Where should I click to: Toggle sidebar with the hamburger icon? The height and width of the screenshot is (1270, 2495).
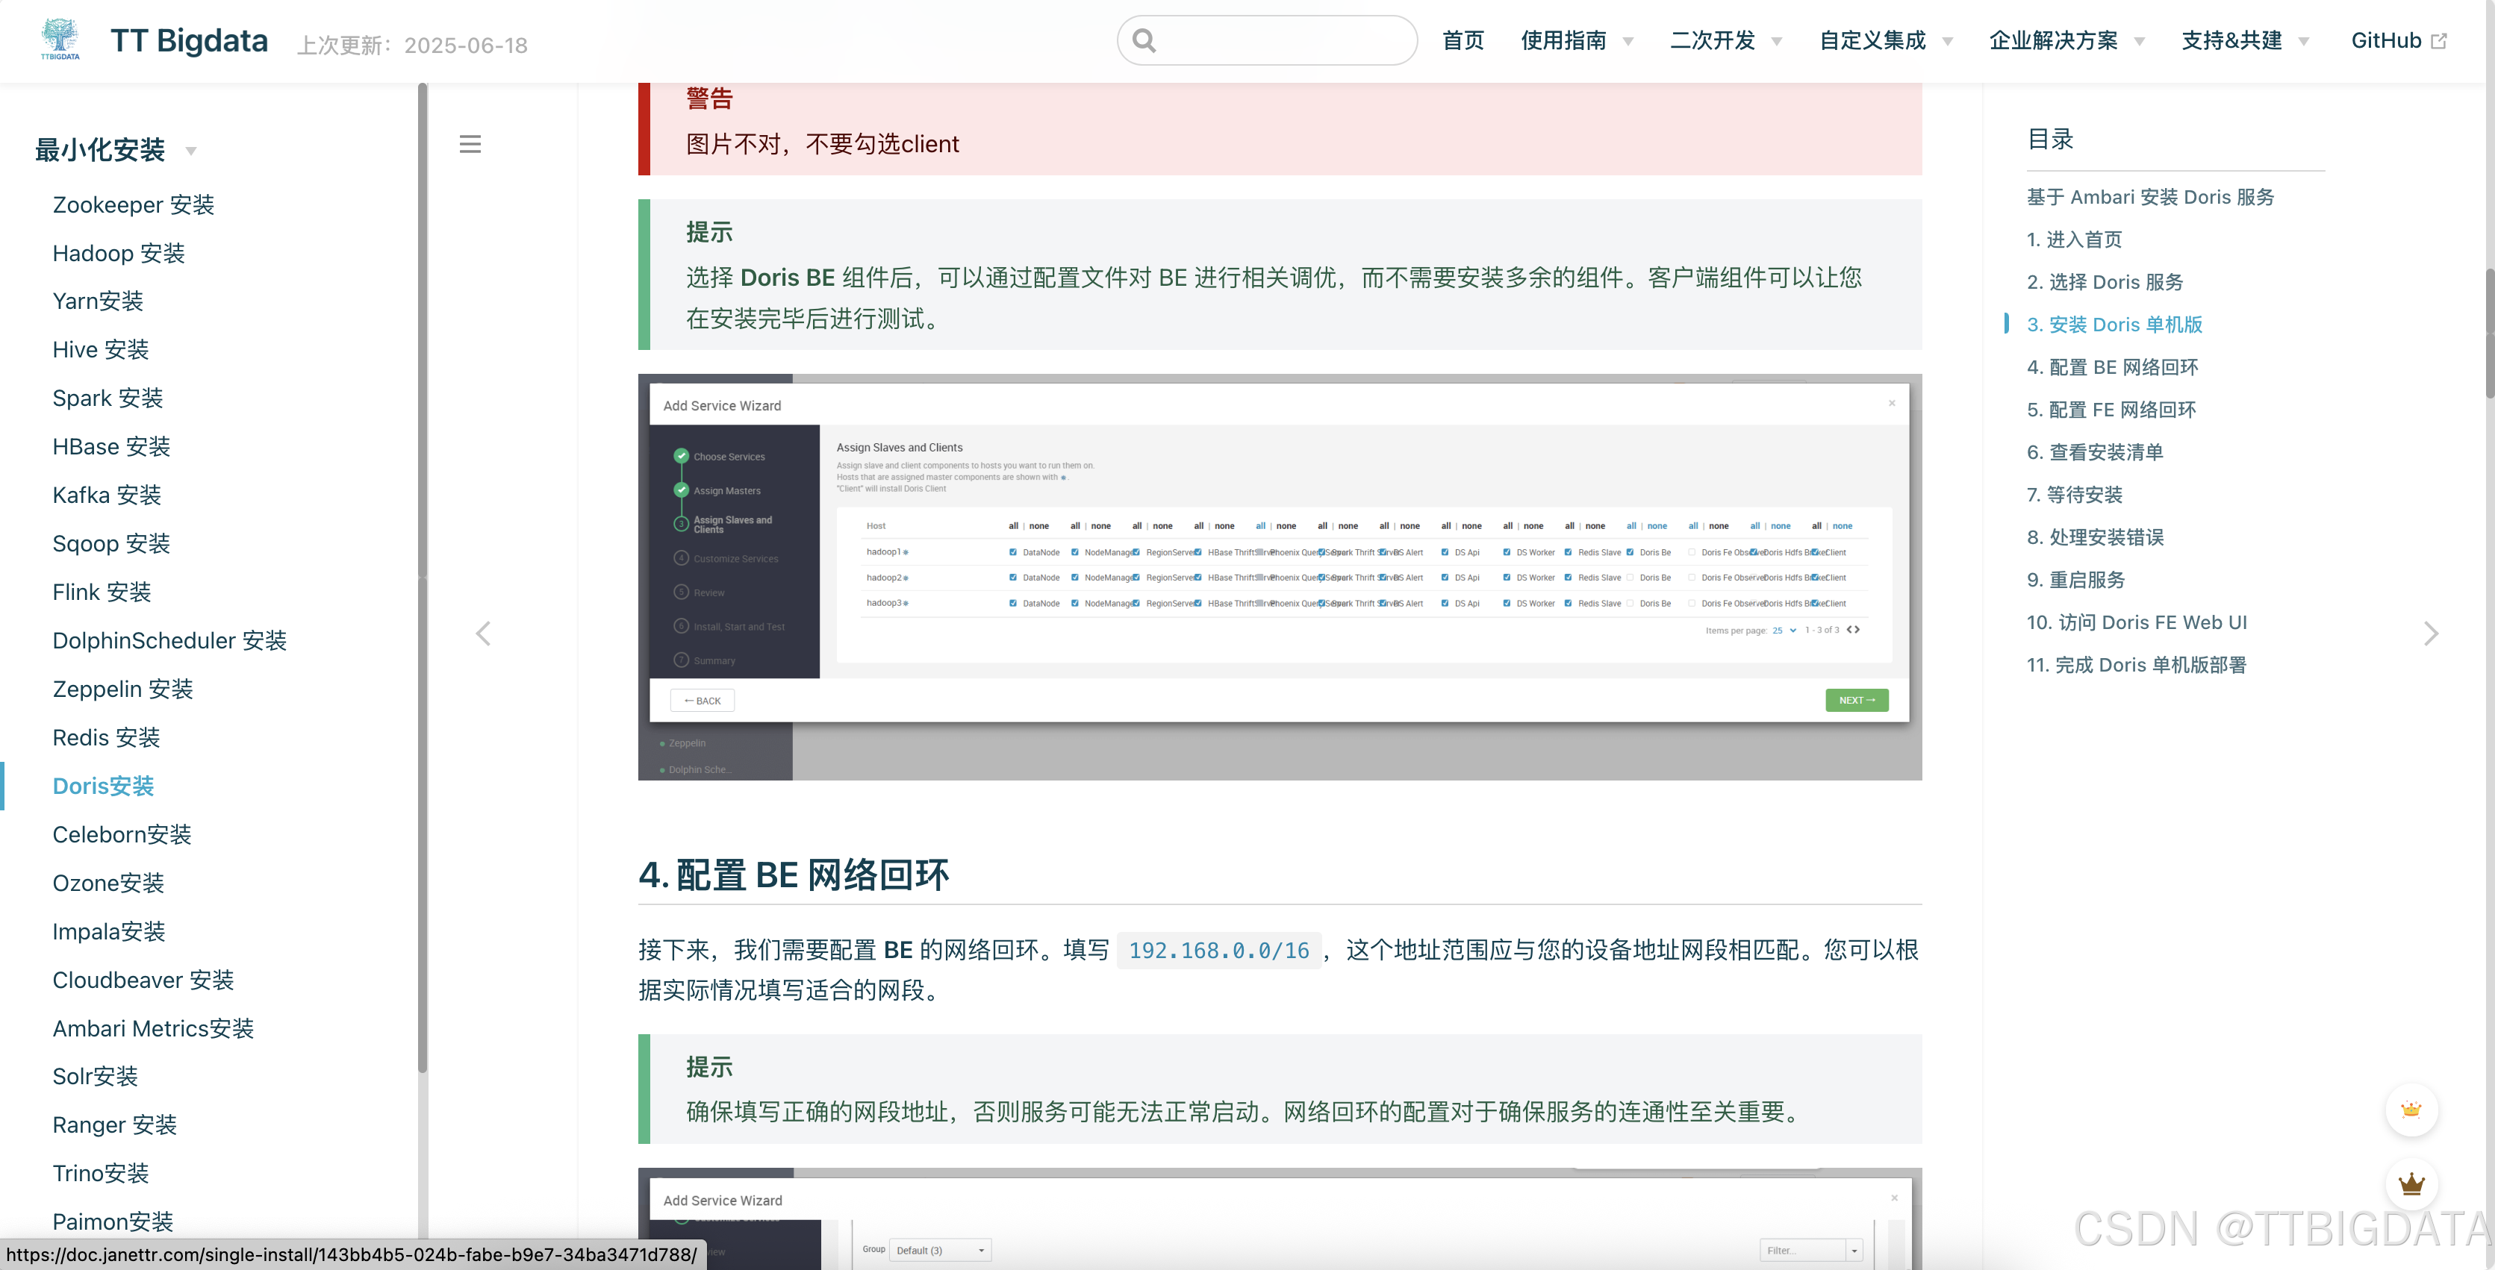coord(470,144)
